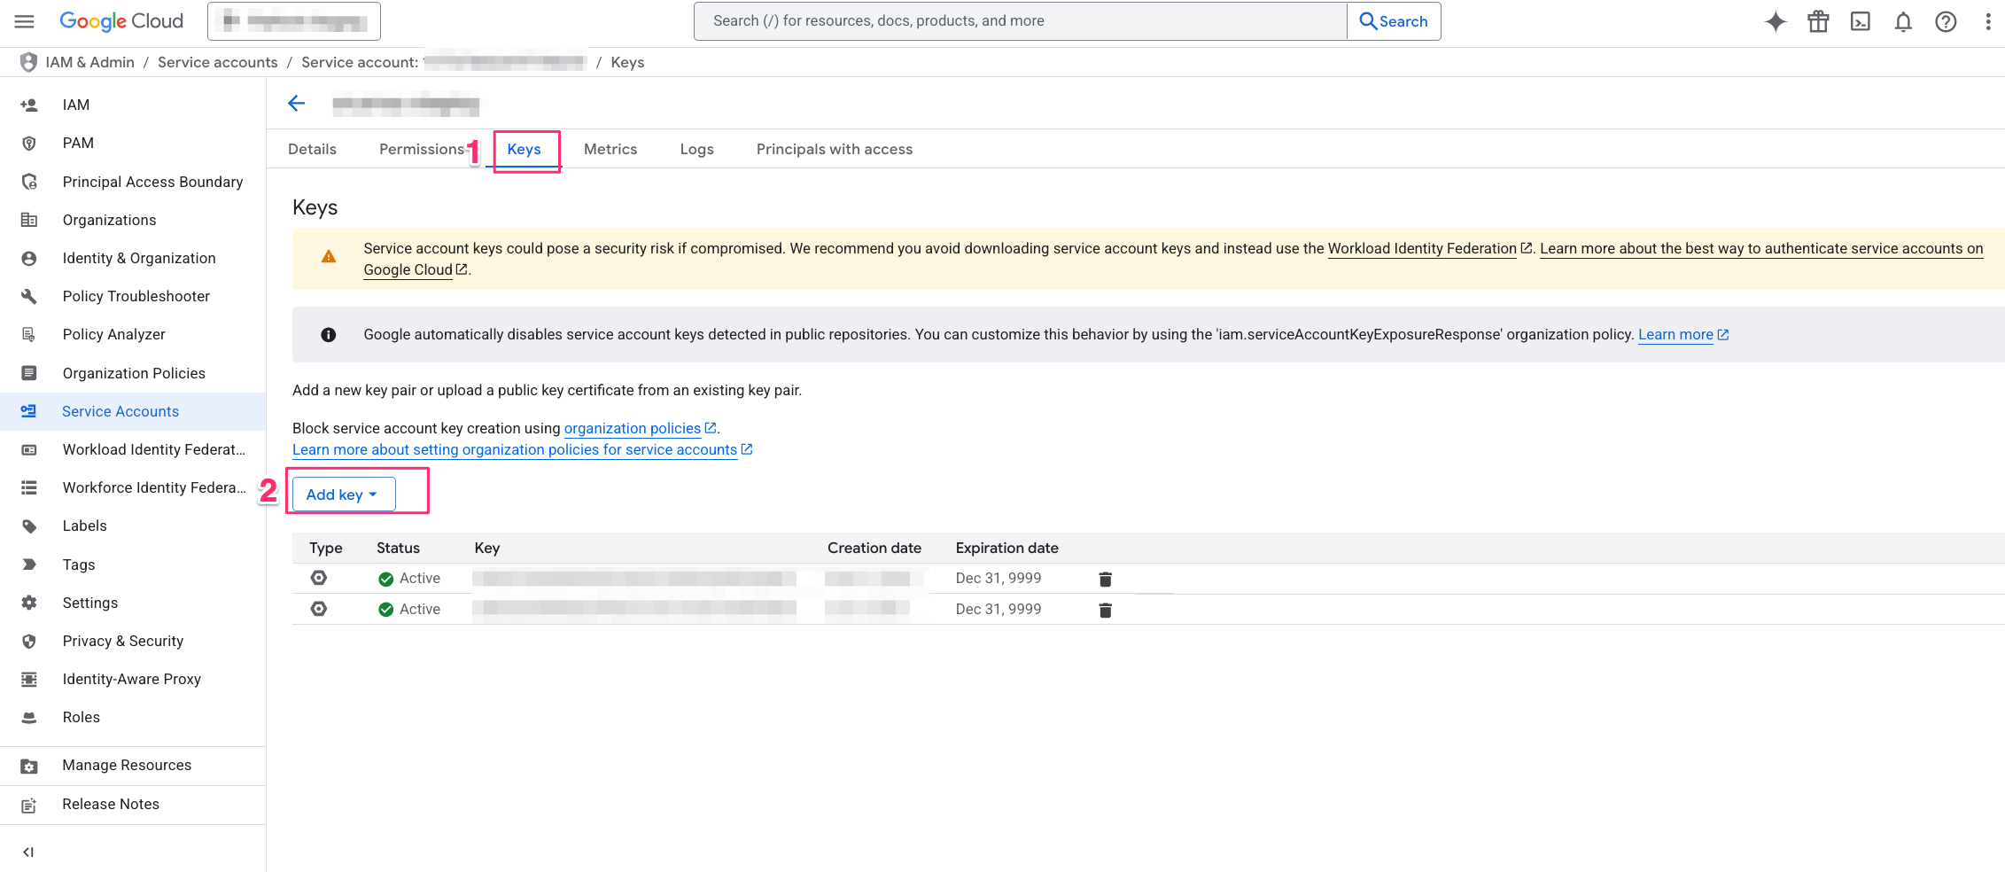Click Service accounts in breadcrumb
2005x872 pixels.
(218, 62)
